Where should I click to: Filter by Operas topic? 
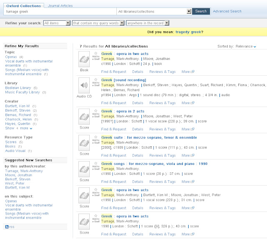11,57
